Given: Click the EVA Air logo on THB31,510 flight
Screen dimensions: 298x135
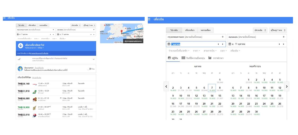Looking at the screenshot, I should (34, 92).
